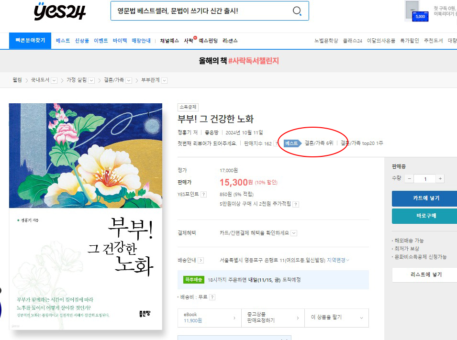457x340 pixels.
Task: Open the 베스트 menu
Action: click(63, 41)
